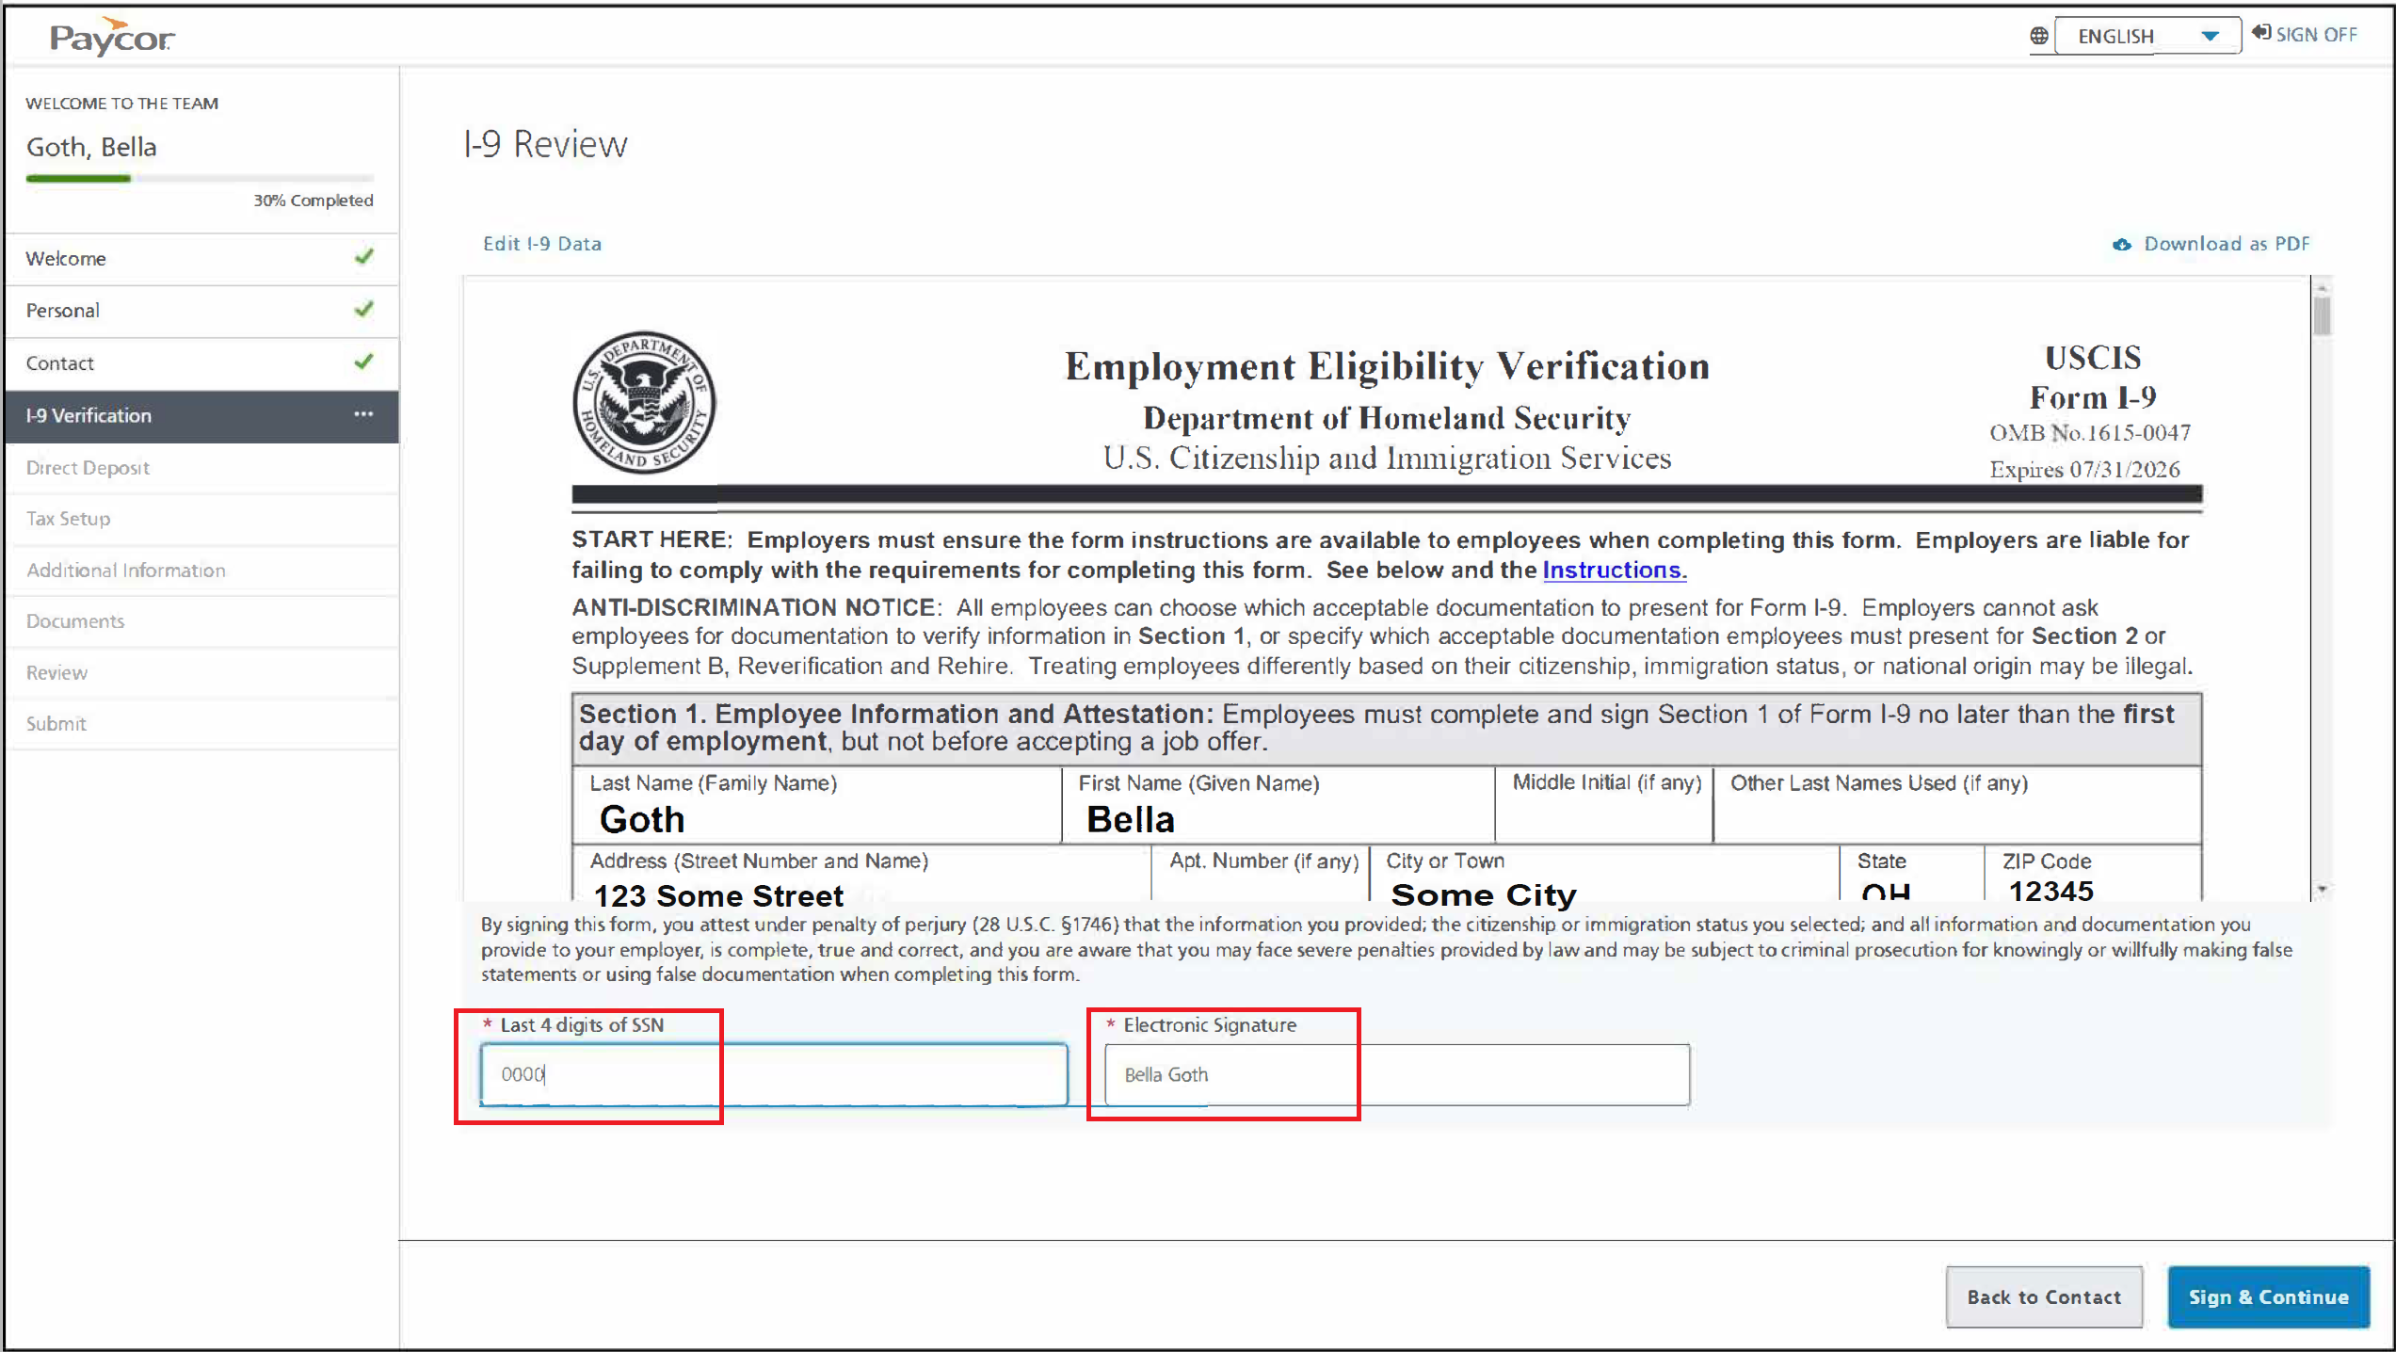Click the Homeland Security seal image
The image size is (2396, 1352).
(x=644, y=402)
